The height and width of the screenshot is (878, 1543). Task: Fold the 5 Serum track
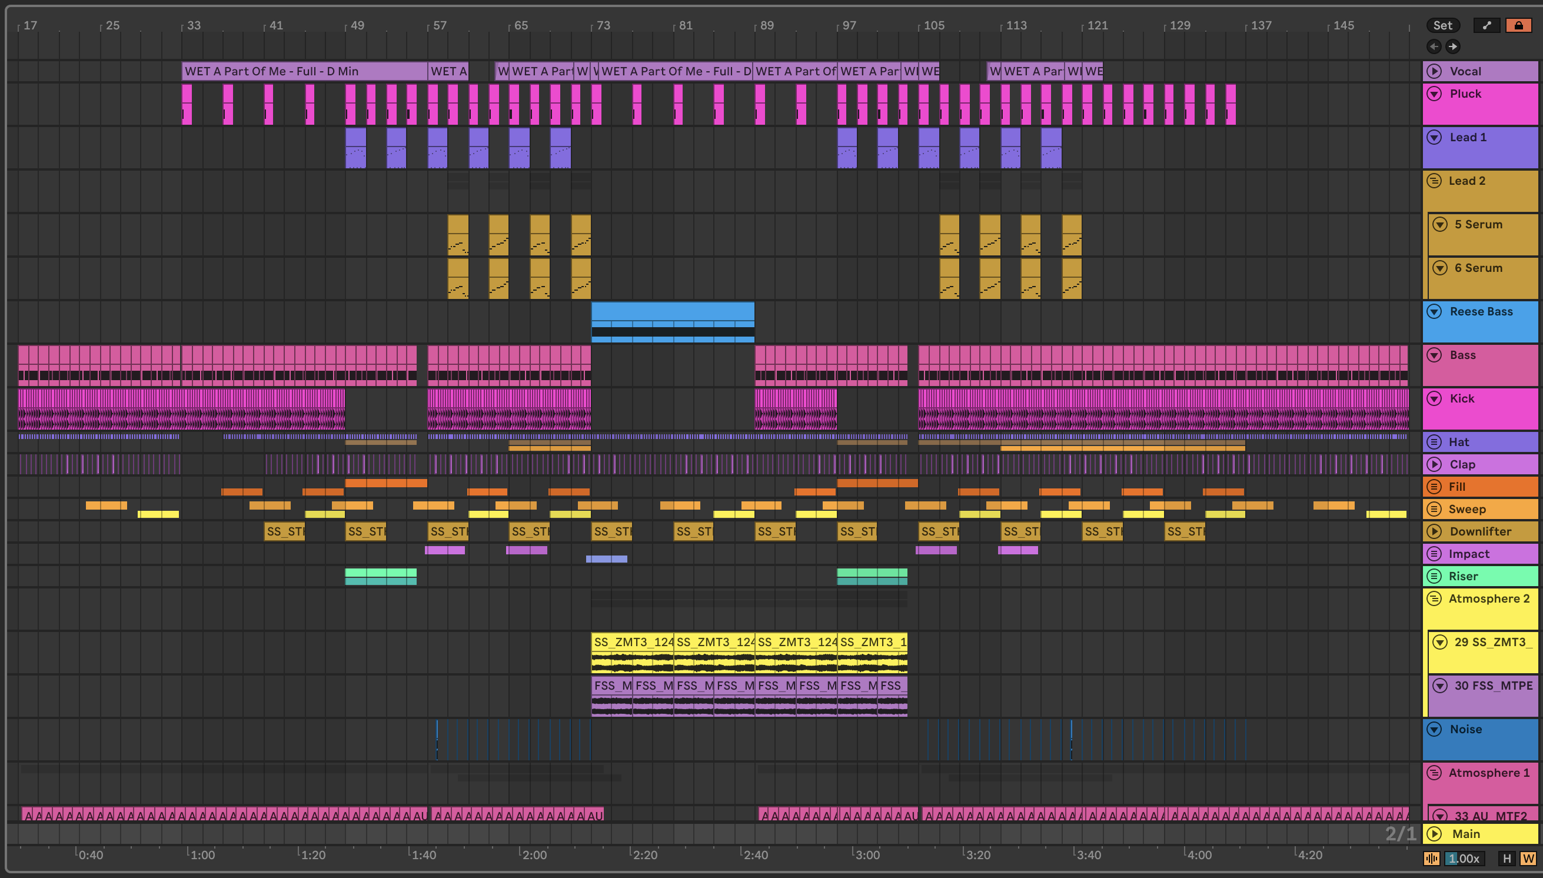point(1440,224)
